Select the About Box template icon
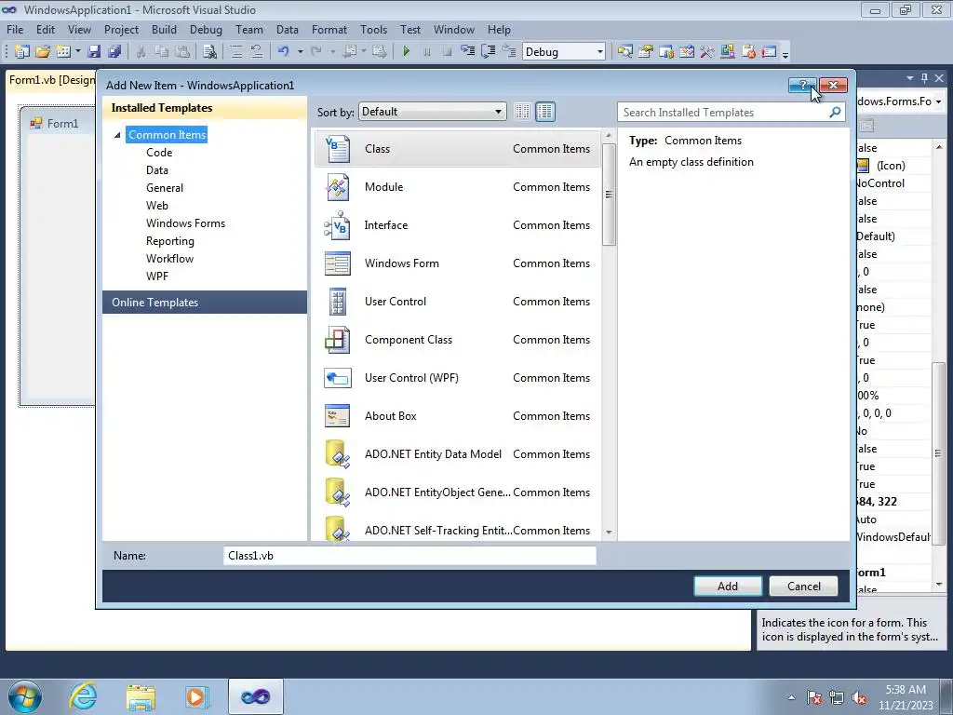 coord(338,416)
